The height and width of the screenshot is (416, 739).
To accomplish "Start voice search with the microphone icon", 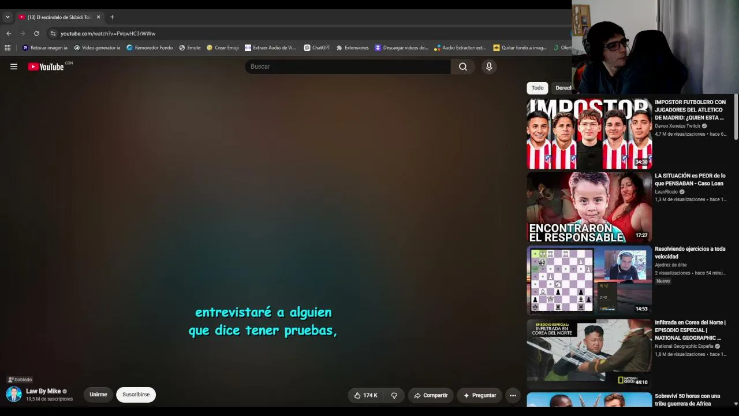I will 489,66.
